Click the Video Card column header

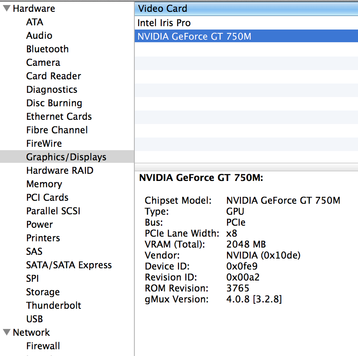[246, 9]
